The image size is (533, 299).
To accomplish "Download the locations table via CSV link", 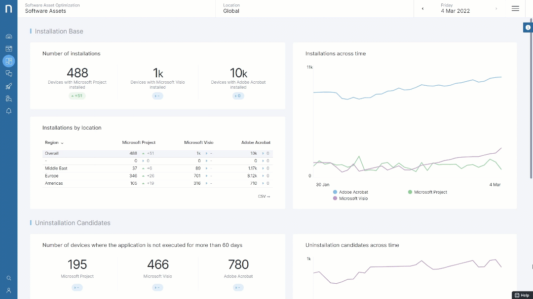I will [x=264, y=197].
